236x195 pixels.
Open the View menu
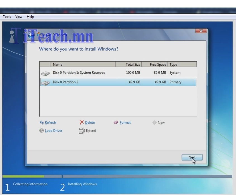(18, 17)
